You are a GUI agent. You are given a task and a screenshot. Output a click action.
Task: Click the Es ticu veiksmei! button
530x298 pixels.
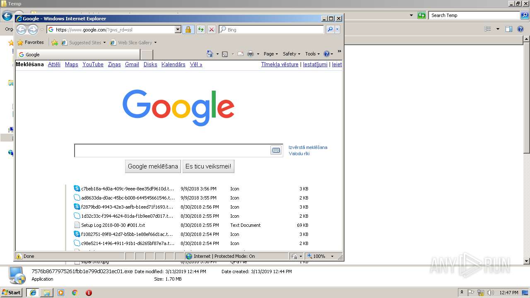point(208,166)
